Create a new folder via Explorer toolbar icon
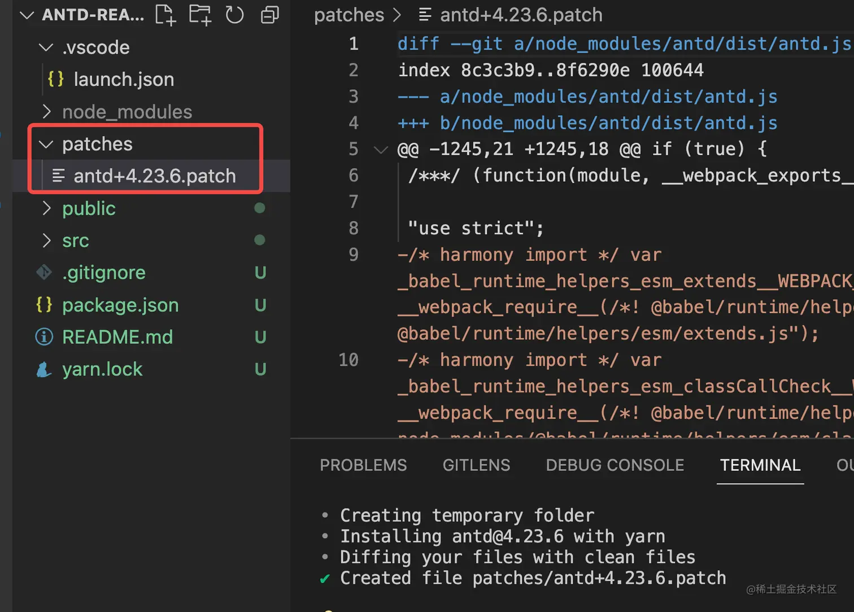The image size is (854, 612). [200, 15]
